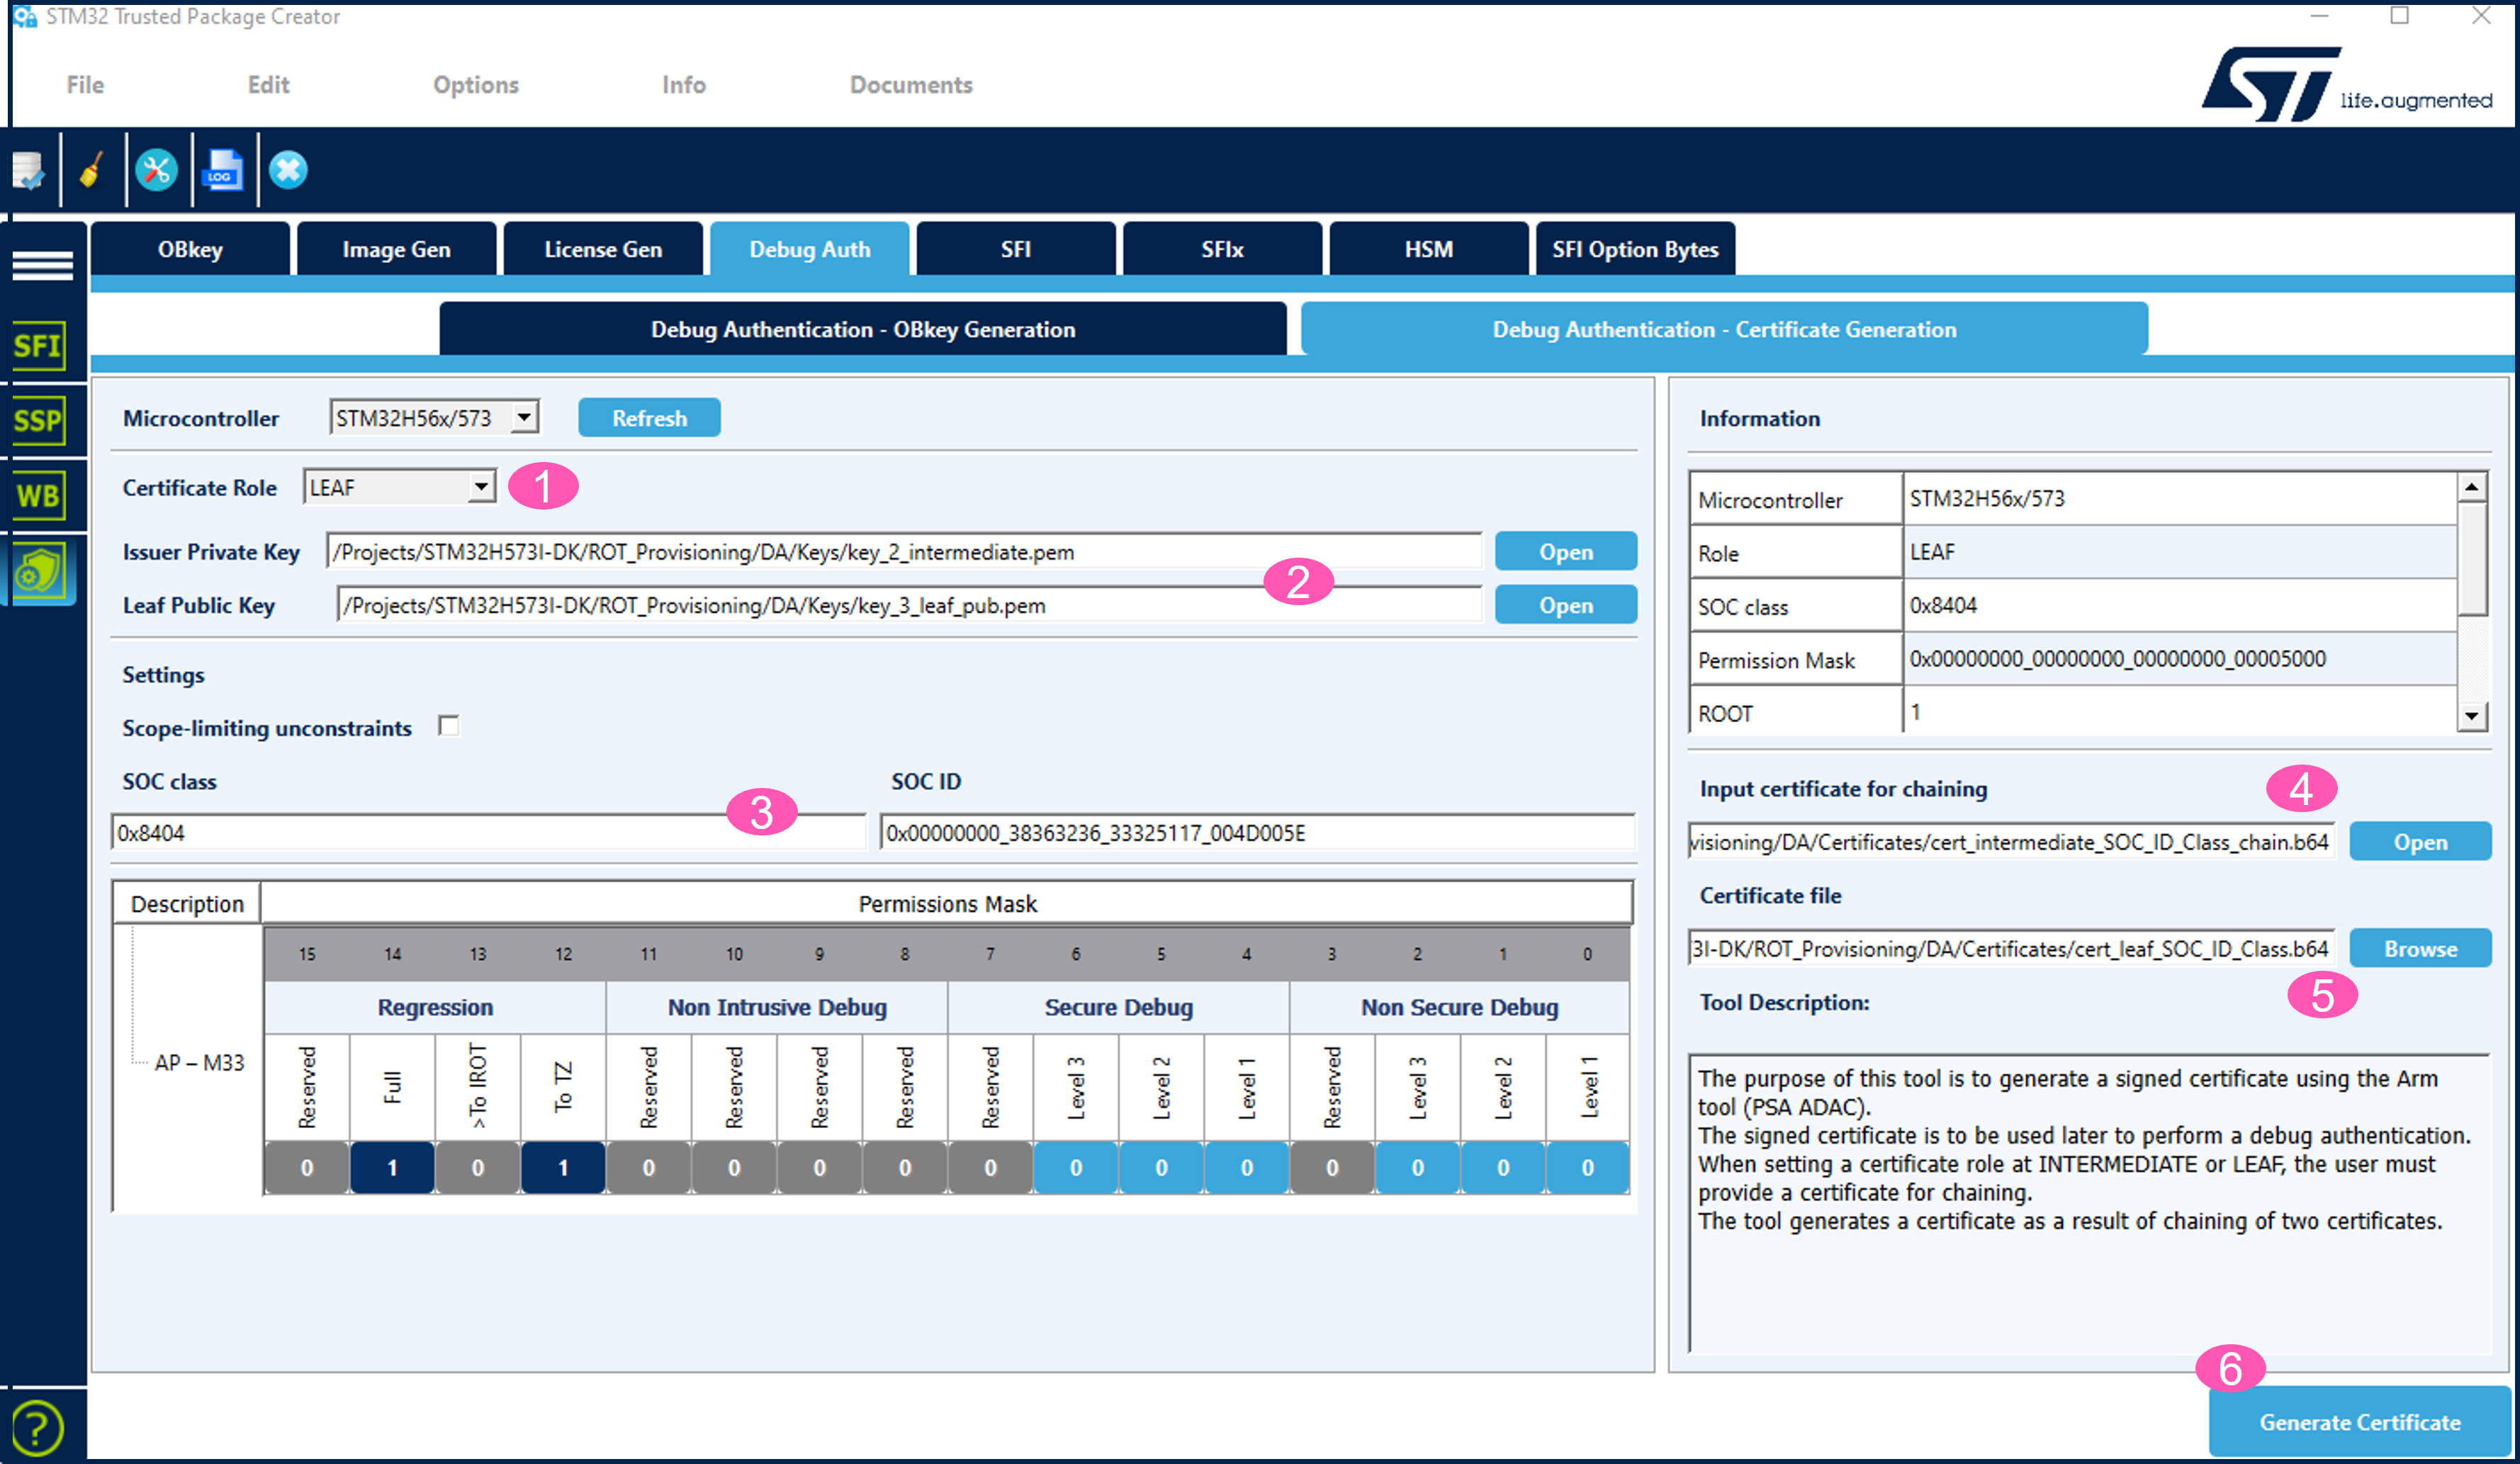
Task: Toggle bit 4 Secure Debug Level 1
Action: [1247, 1167]
